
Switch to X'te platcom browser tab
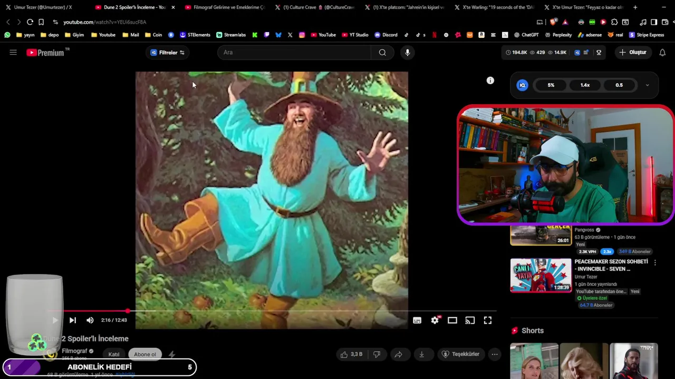(404, 7)
